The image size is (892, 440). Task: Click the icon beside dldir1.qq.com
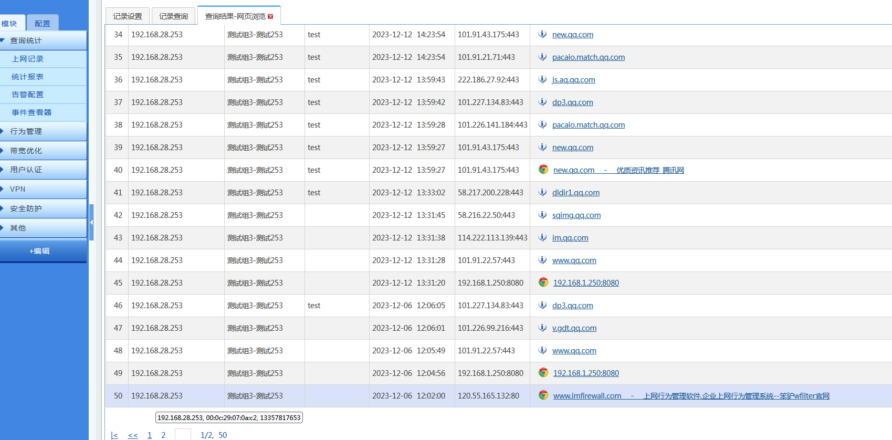tap(542, 192)
